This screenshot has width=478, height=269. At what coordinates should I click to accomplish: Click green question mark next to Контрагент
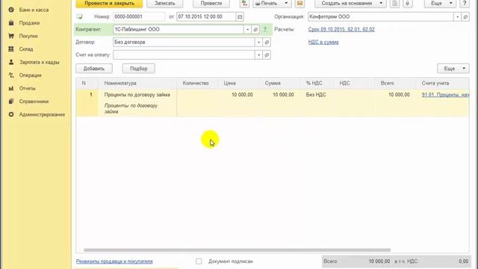coord(265,30)
